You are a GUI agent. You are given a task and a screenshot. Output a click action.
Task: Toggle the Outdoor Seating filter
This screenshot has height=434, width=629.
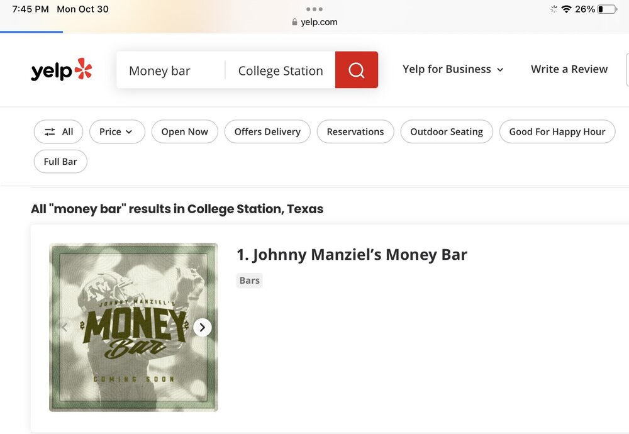click(x=447, y=131)
